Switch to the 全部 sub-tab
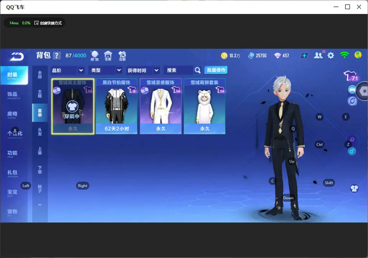 click(x=40, y=75)
